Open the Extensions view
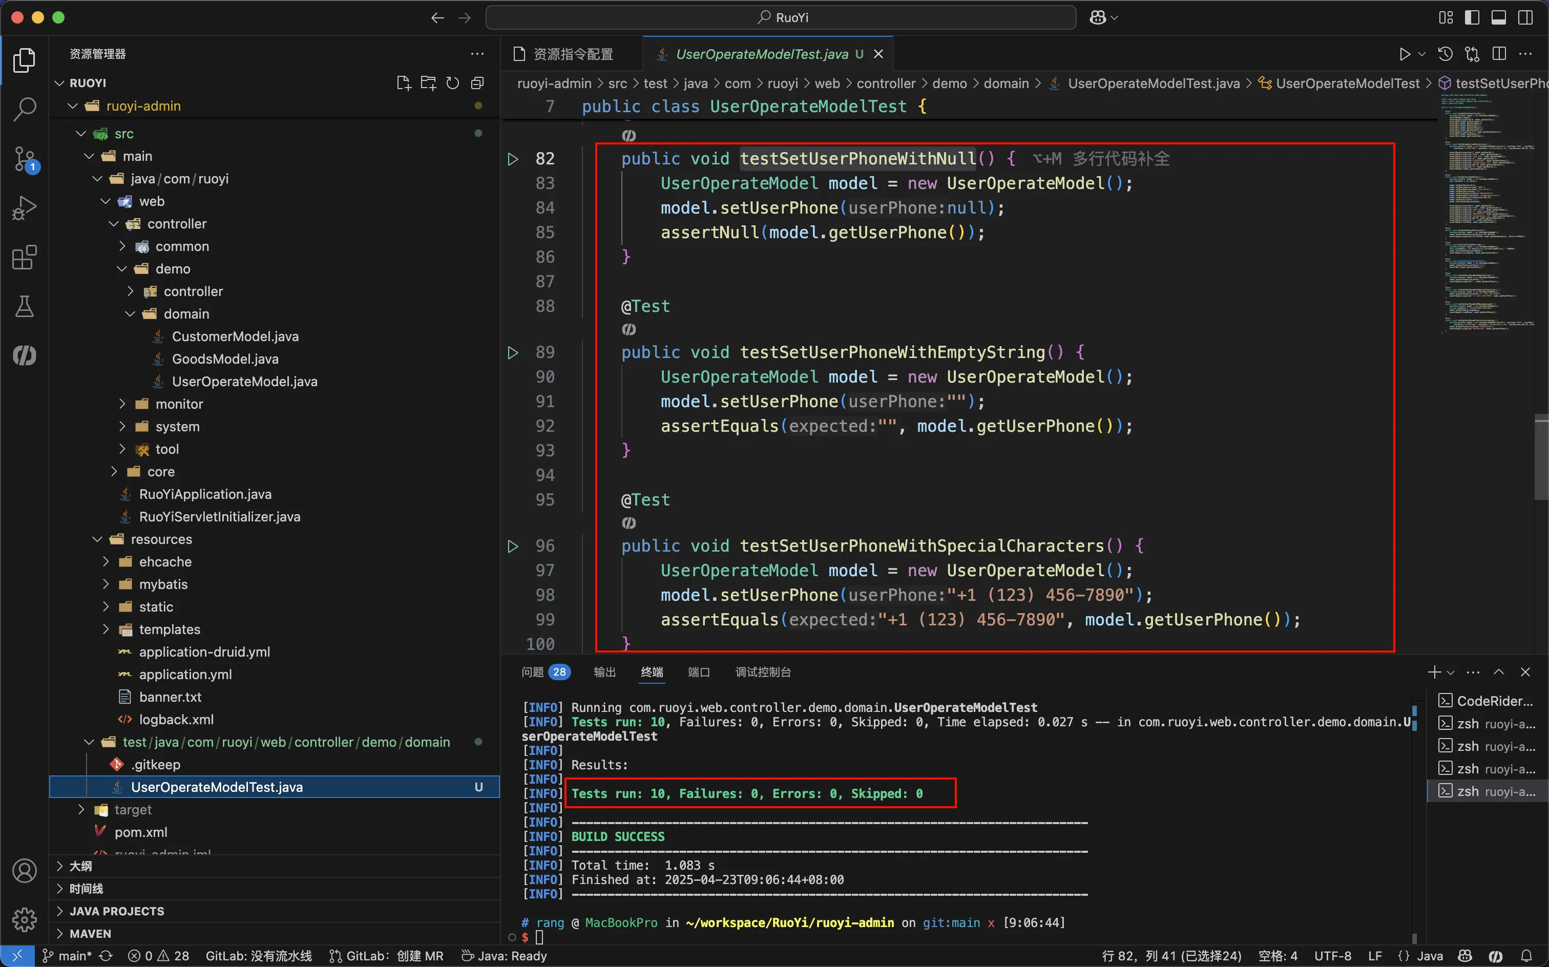 (24, 257)
